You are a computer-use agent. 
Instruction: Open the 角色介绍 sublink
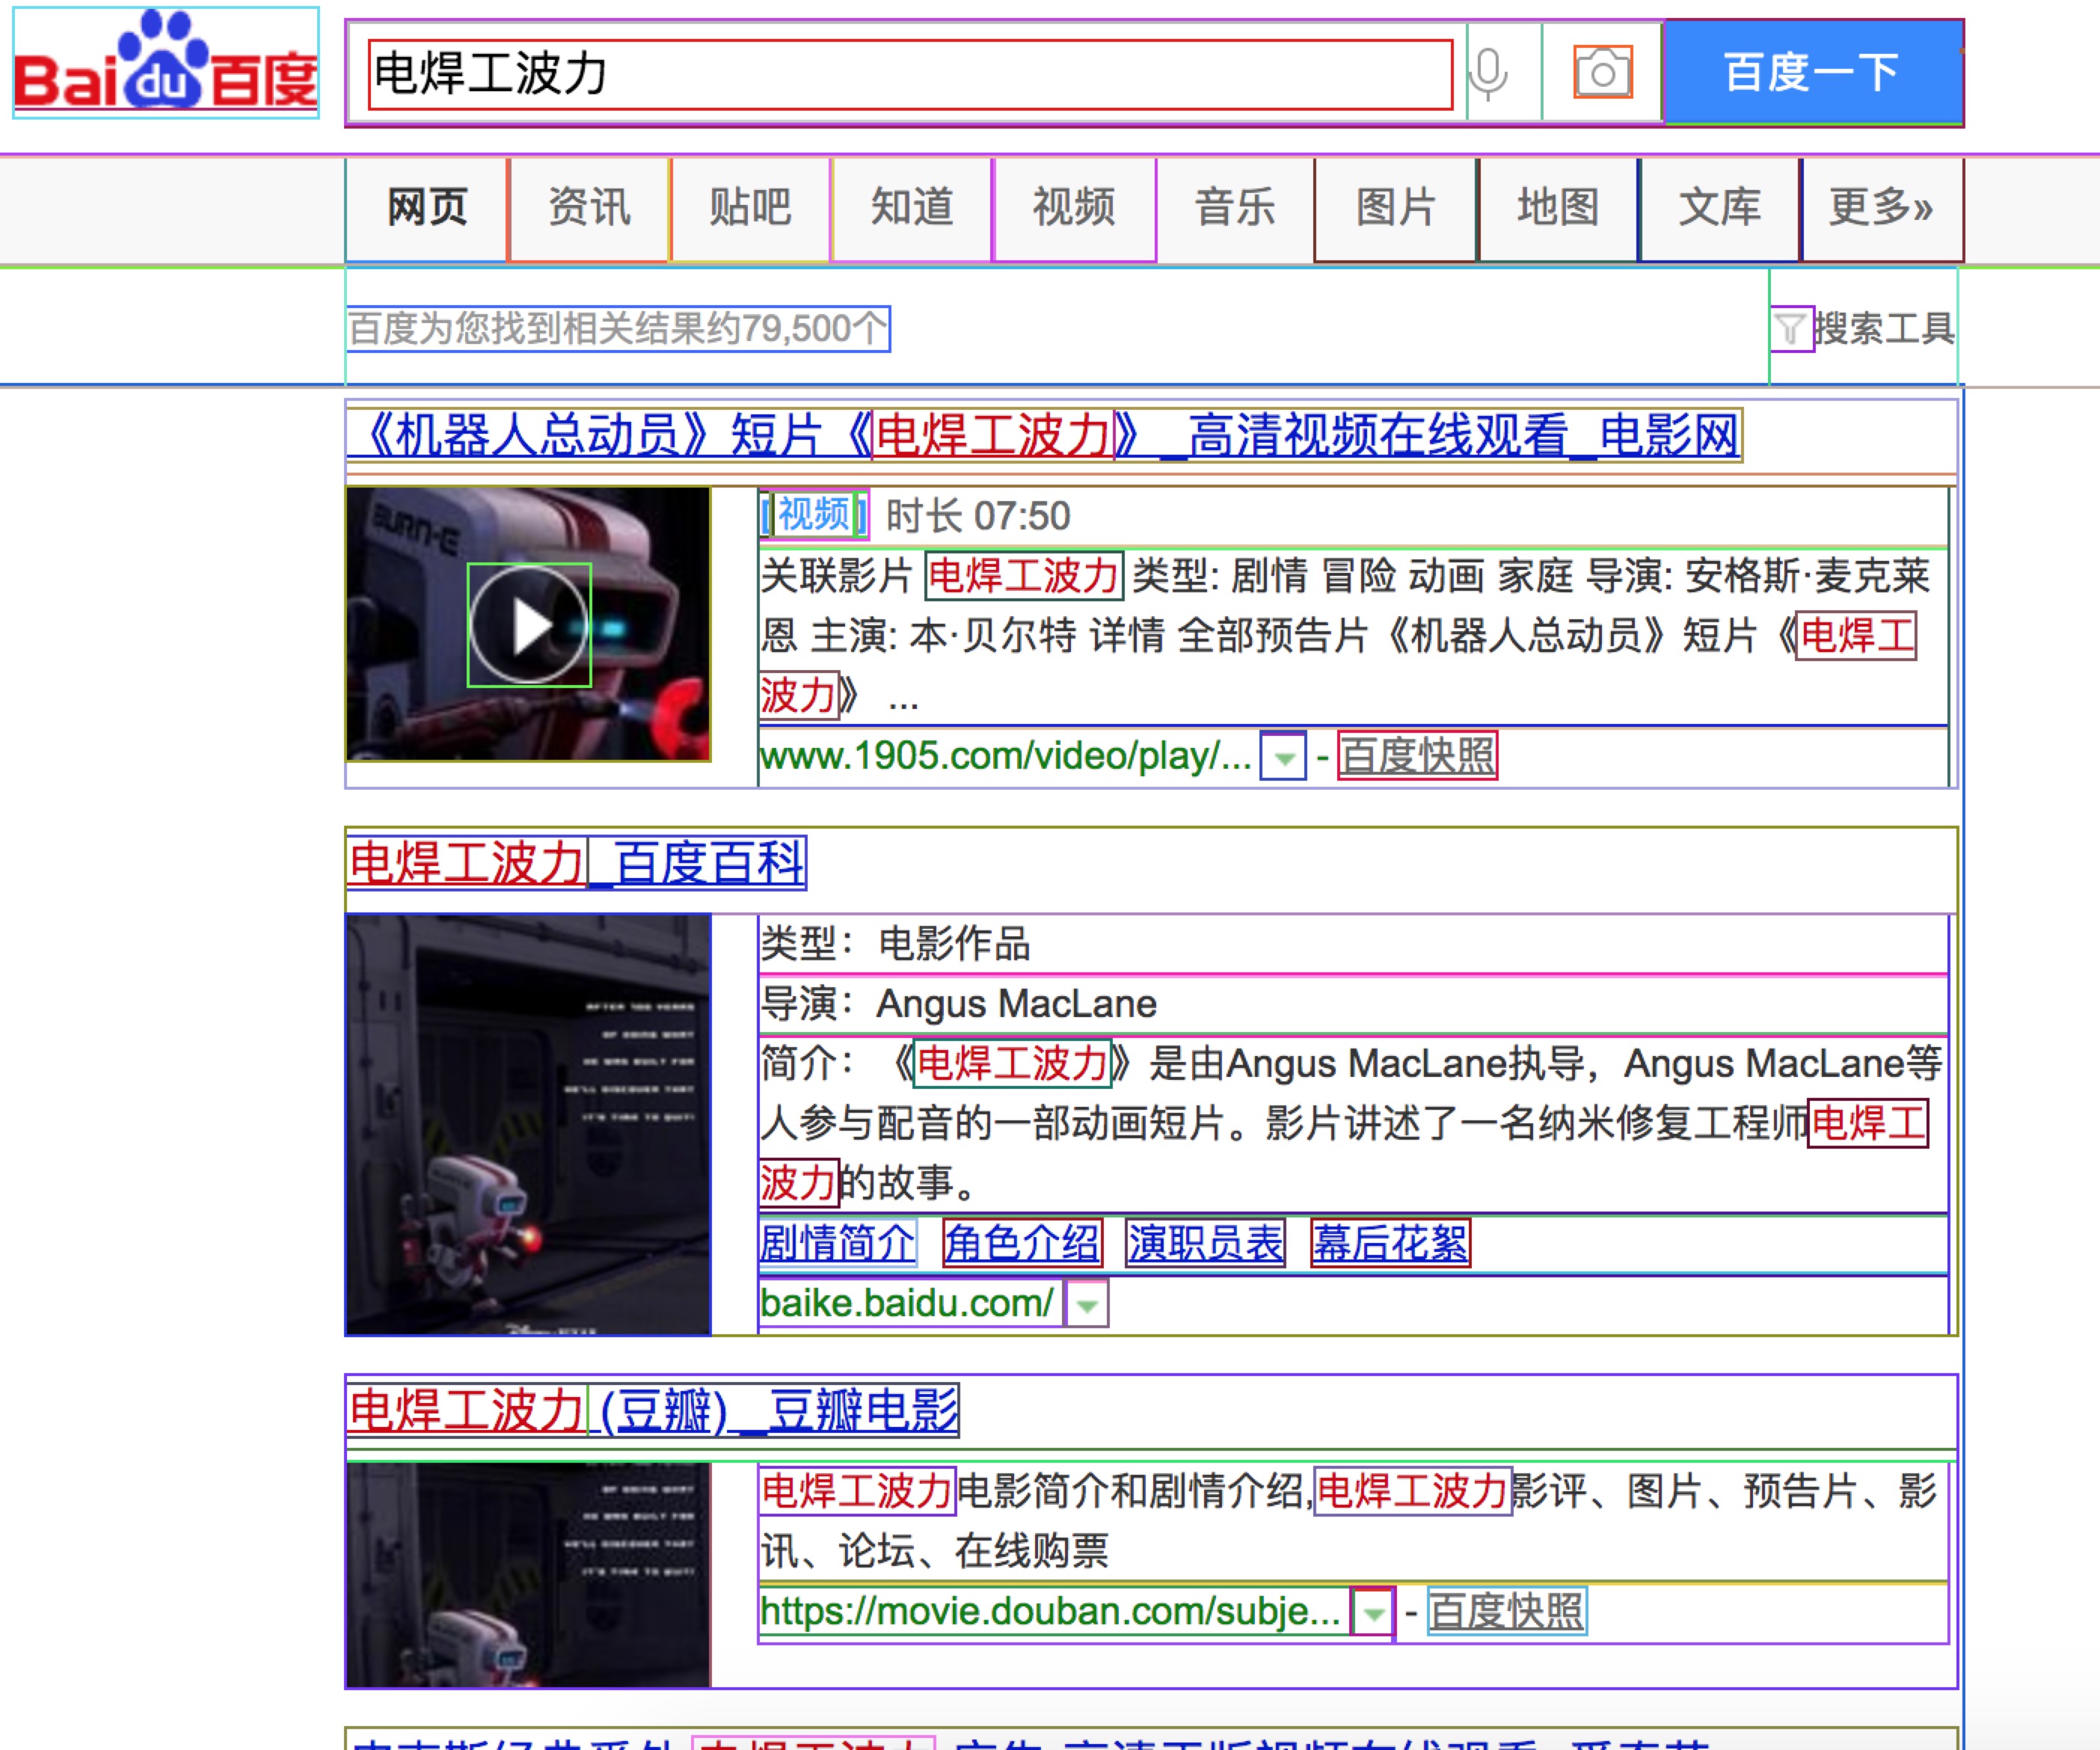click(x=1022, y=1244)
